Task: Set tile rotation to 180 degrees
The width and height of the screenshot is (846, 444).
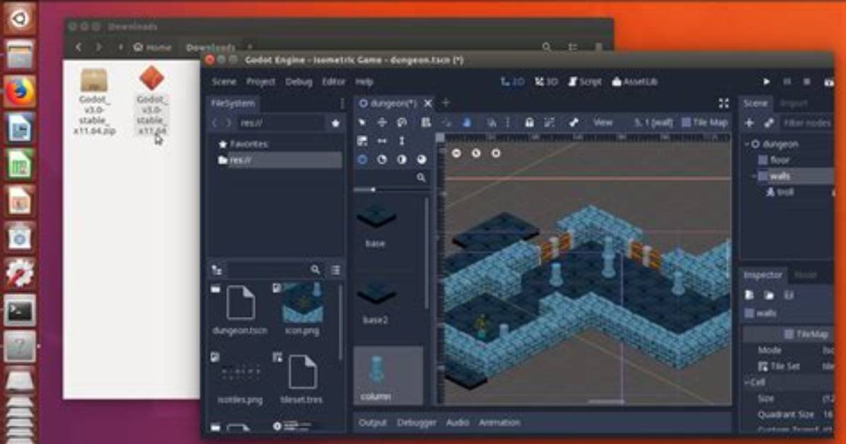Action: coord(402,160)
